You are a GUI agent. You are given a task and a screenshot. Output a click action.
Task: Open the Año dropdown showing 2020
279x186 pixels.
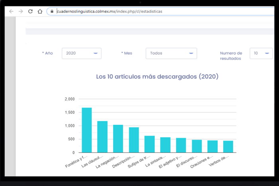[81, 53]
